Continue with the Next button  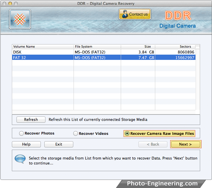[x=185, y=144]
